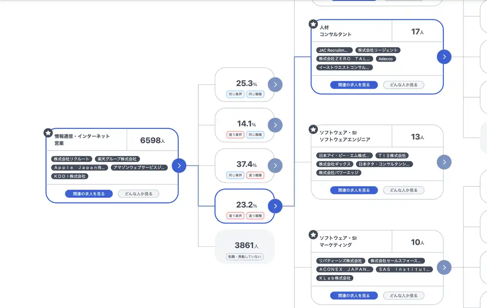Expand the 14.1% branch arrow
The height and width of the screenshot is (308, 487).
coord(275,125)
